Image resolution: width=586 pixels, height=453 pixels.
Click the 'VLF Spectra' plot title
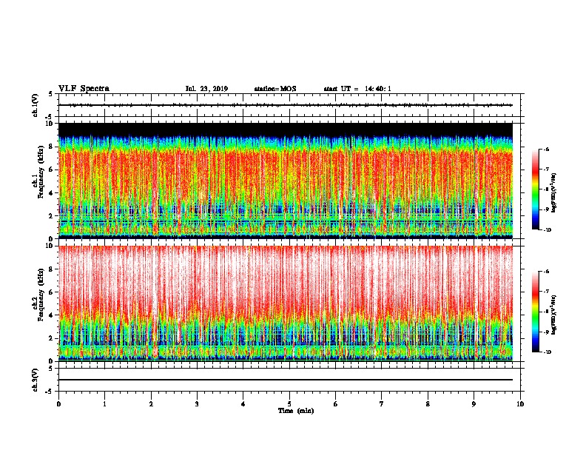[x=84, y=89]
